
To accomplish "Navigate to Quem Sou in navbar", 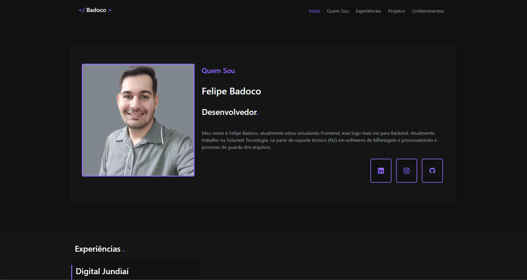I will coord(338,11).
